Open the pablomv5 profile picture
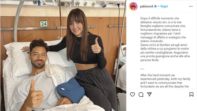 point(133,6)
